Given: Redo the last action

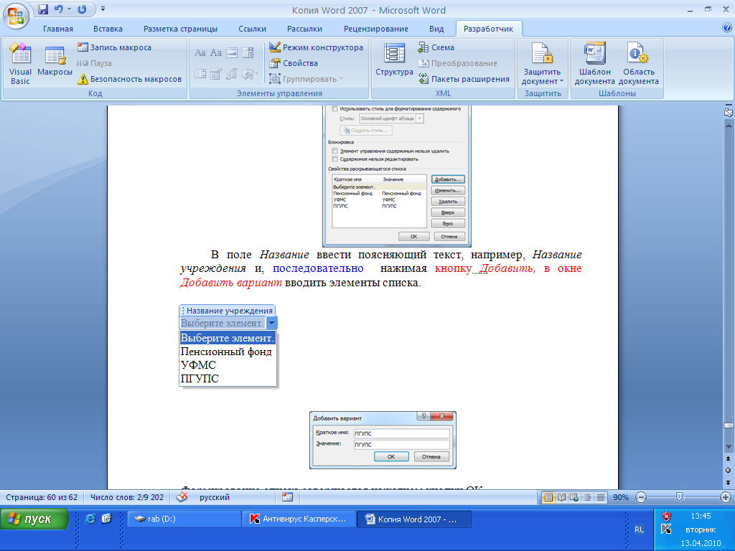Looking at the screenshot, I should click(x=82, y=9).
